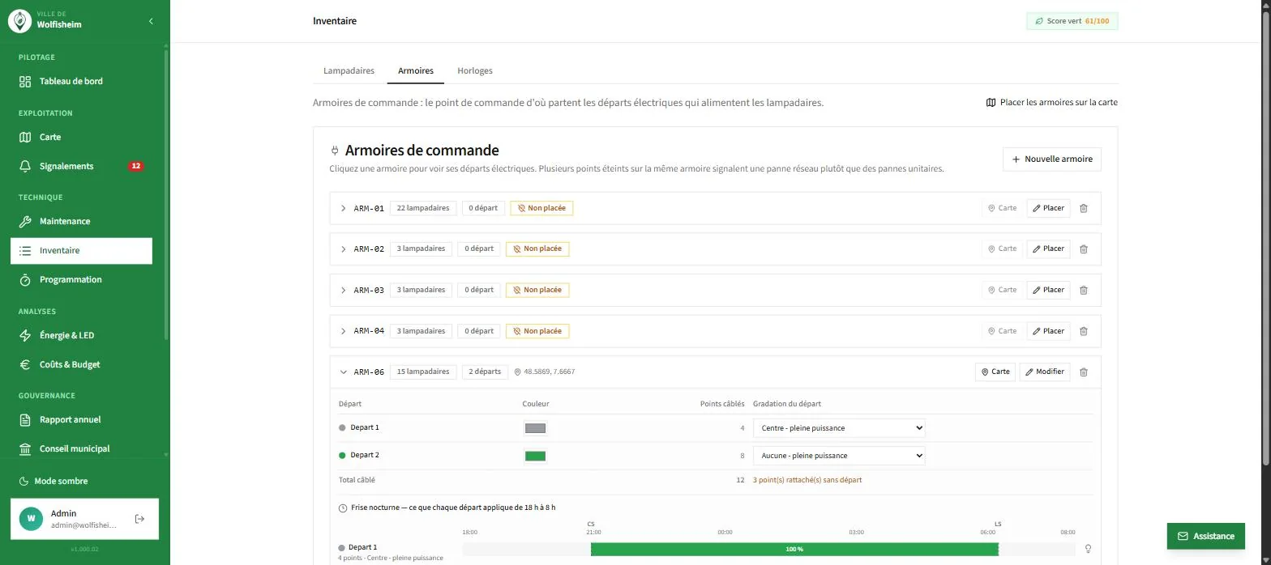Viewport: 1271px width, 565px height.
Task: Click the Depart 1 100% timeline bar
Action: coord(794,549)
